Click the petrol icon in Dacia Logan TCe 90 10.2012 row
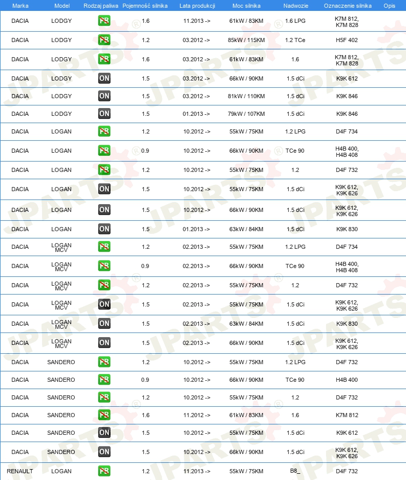Viewport: 406px width, 480px height. [x=104, y=151]
